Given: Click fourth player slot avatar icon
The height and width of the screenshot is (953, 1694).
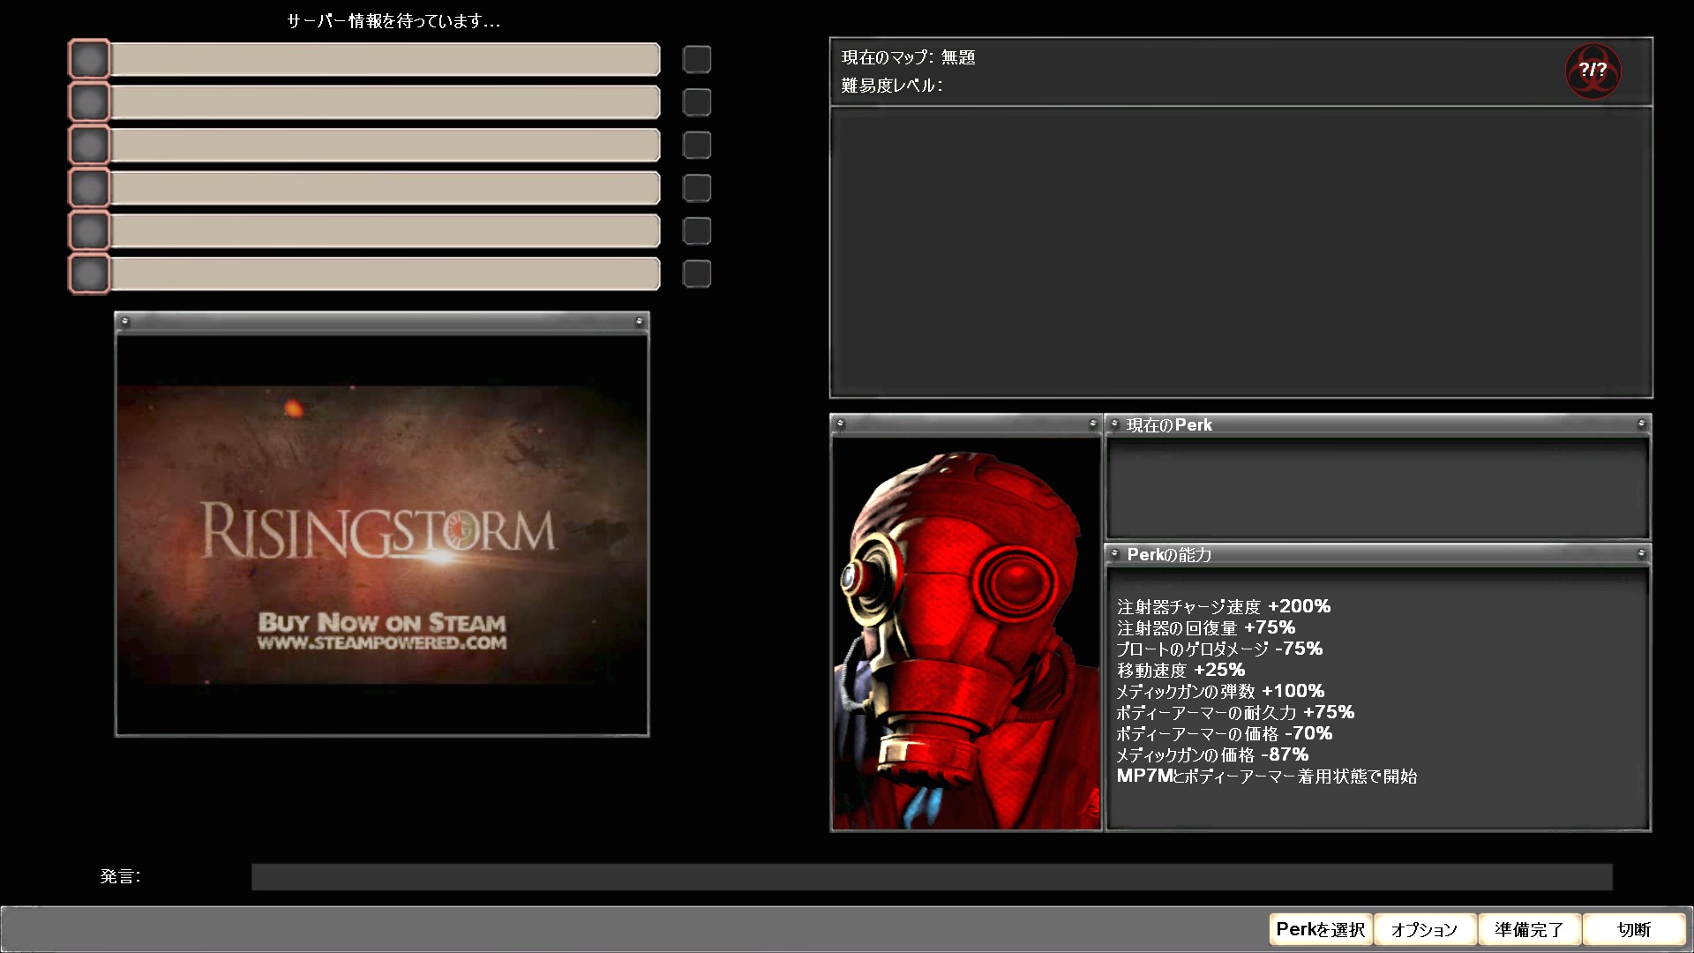Looking at the screenshot, I should coord(89,188).
